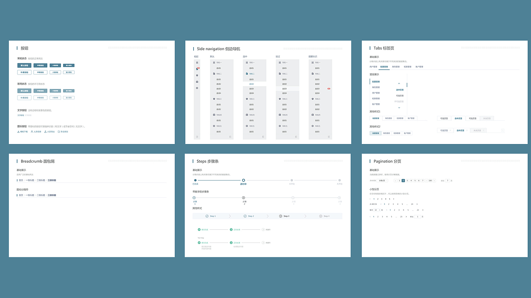531x298 pixels.
Task: Select highlighted 选项2 in 选中 sidebar
Action: pos(255,84)
